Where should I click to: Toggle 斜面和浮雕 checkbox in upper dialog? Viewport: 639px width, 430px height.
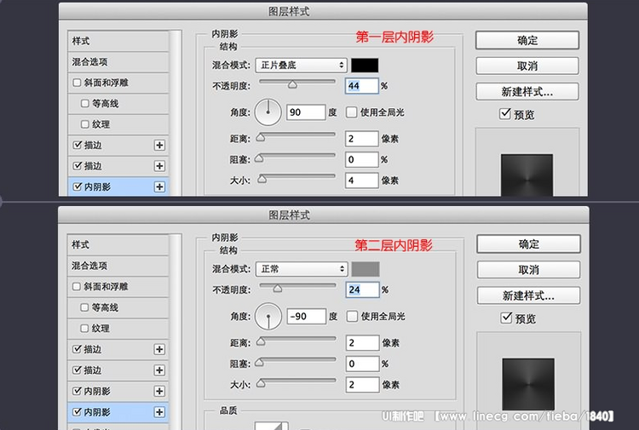click(x=77, y=83)
